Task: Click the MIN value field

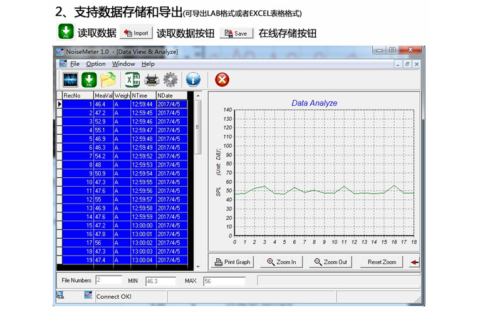Action: [161, 281]
